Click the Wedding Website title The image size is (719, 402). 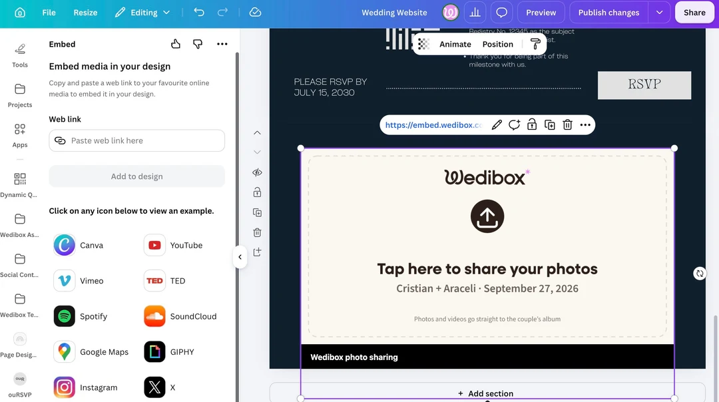pos(394,13)
